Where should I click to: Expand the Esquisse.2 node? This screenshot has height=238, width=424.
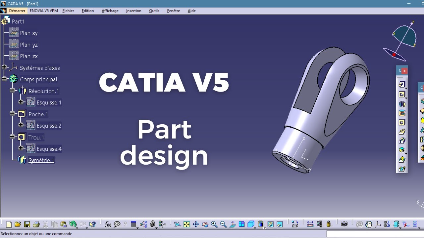coord(21,125)
